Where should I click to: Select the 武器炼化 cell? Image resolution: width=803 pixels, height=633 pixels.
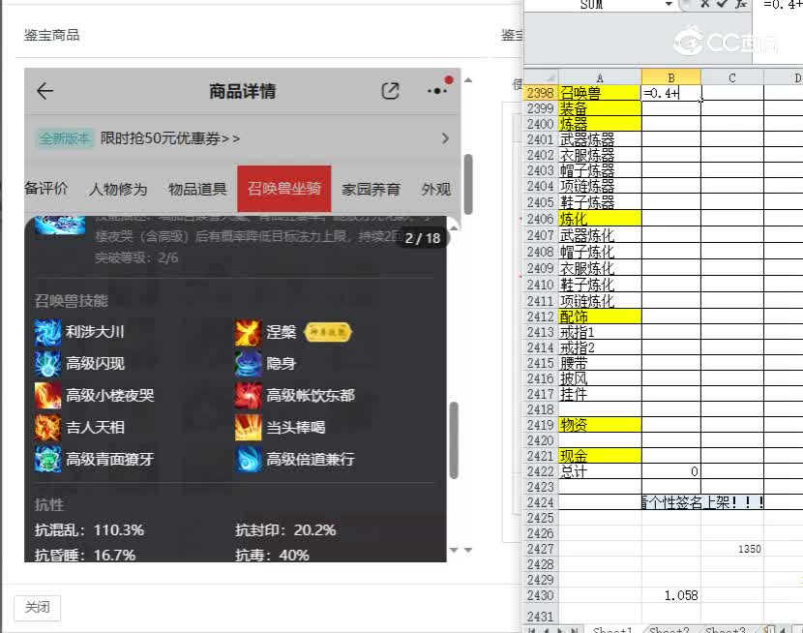click(x=600, y=235)
